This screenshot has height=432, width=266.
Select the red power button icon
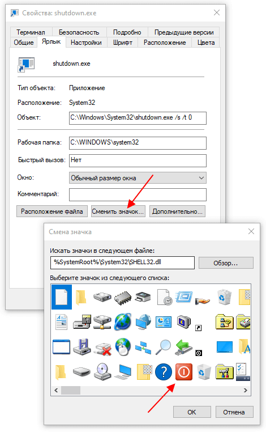pos(184,372)
